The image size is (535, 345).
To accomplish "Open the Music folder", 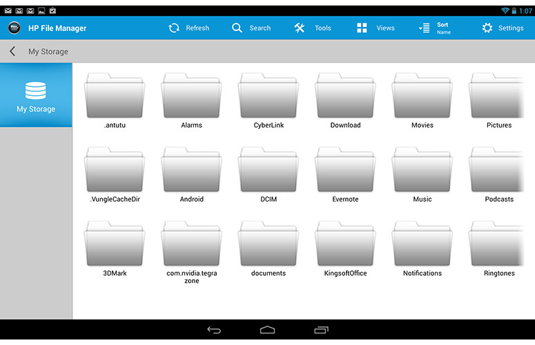I will pyautogui.click(x=422, y=175).
